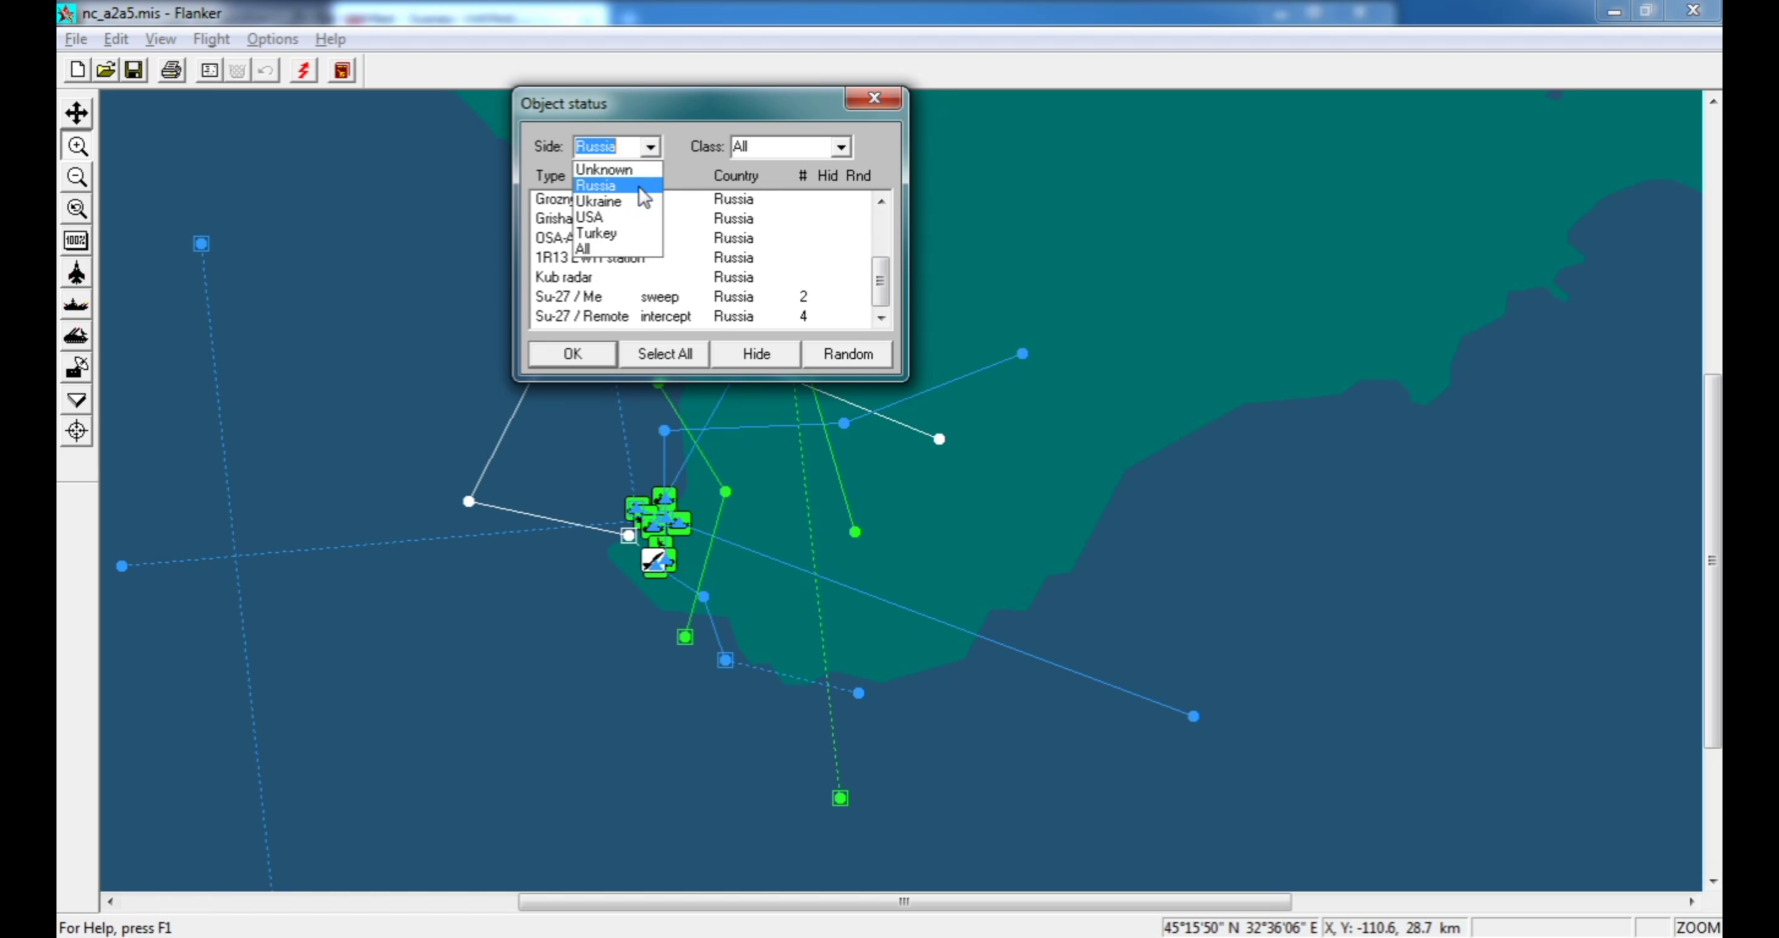Click the open mission folder icon
The image size is (1779, 938).
pos(106,70)
